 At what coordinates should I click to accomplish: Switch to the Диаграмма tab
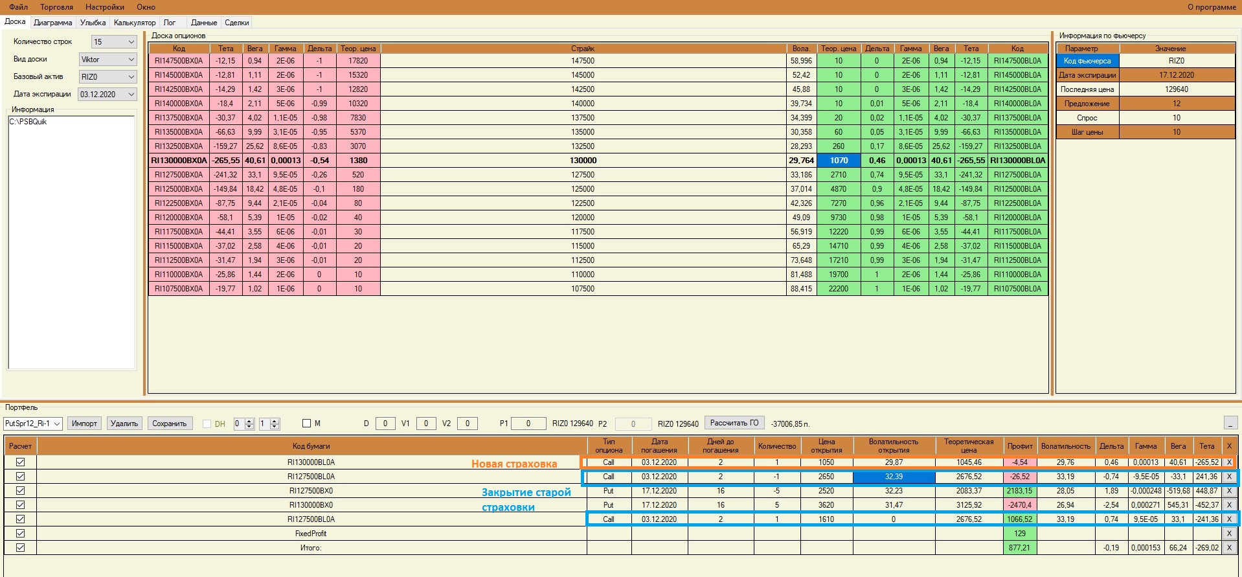coord(53,23)
